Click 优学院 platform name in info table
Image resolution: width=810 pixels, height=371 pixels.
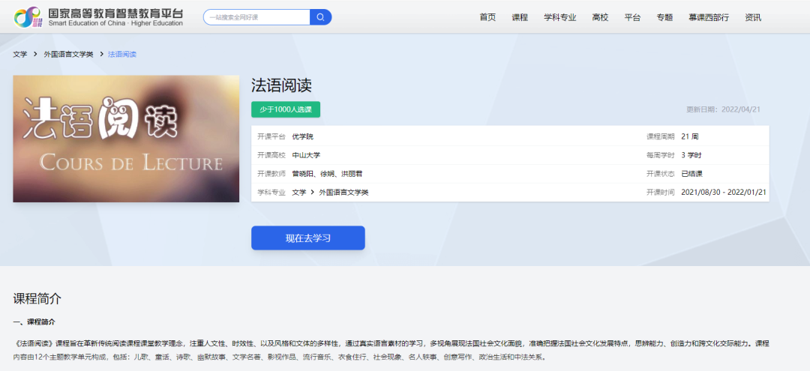click(303, 136)
